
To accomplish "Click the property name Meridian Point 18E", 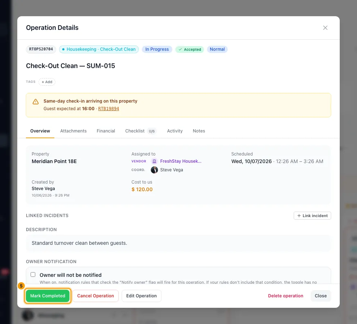I will pos(54,161).
